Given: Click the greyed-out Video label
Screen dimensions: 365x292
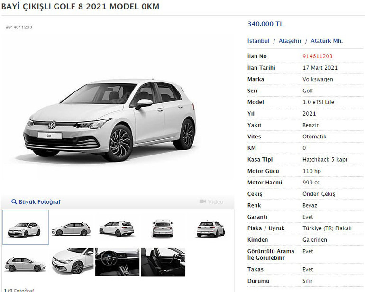Looking at the screenshot, I should pos(216,201).
